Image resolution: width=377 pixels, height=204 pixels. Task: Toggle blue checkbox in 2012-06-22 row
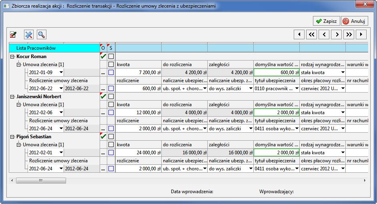111,89
